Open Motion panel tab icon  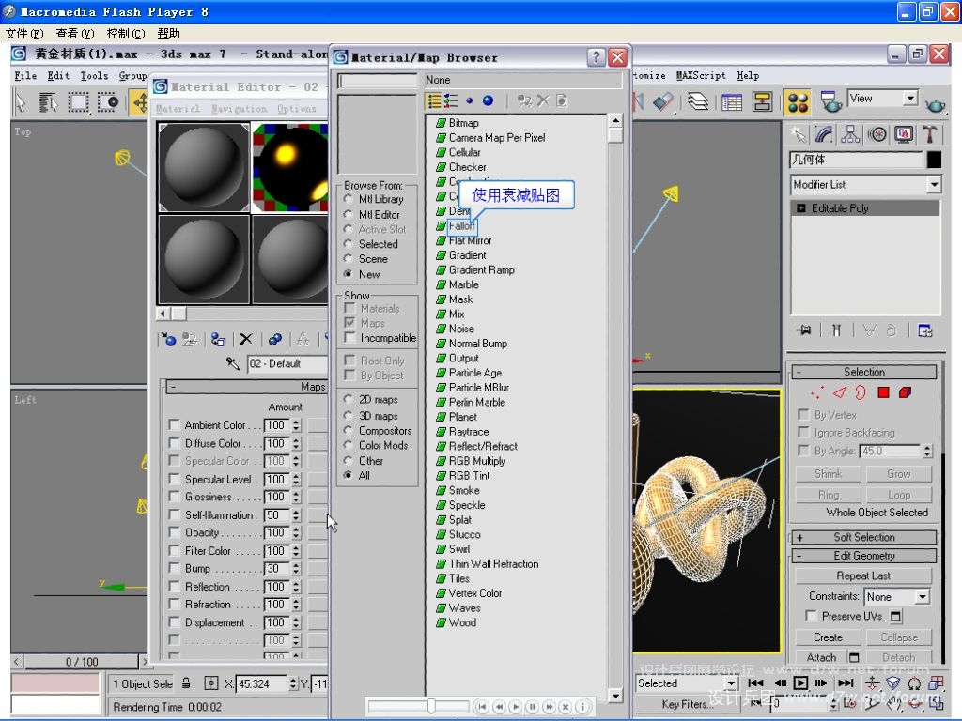pyautogui.click(x=877, y=134)
